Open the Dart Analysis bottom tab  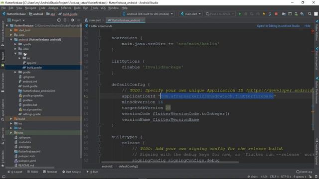point(72,172)
